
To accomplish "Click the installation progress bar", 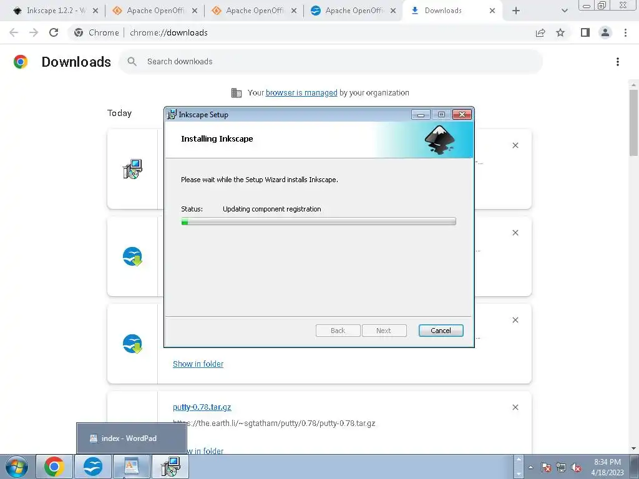I will click(319, 221).
